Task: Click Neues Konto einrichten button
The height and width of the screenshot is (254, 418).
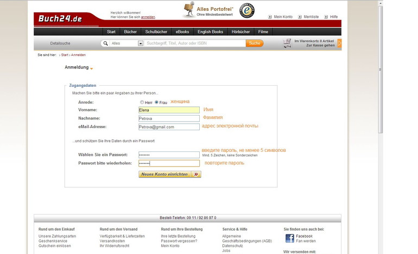Action: click(170, 174)
